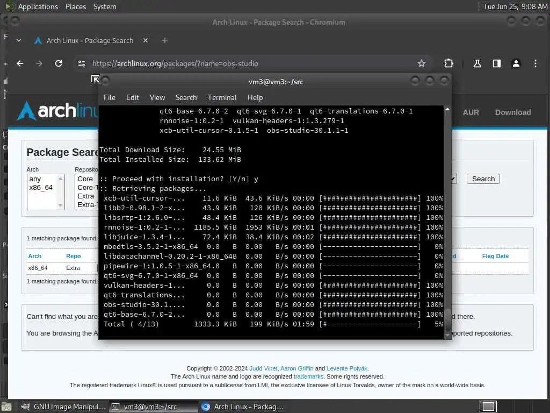Select x86_64 in the Arch list

click(42, 188)
